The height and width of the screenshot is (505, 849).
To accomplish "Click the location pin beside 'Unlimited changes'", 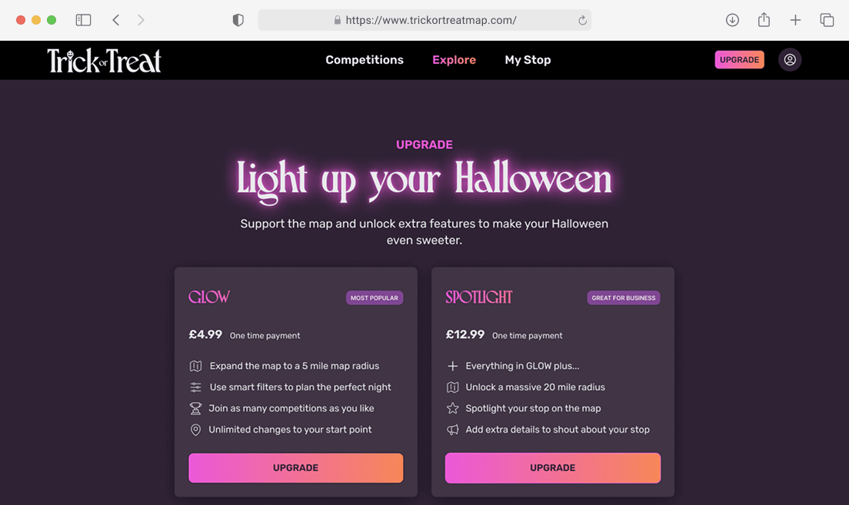I will pyautogui.click(x=196, y=430).
